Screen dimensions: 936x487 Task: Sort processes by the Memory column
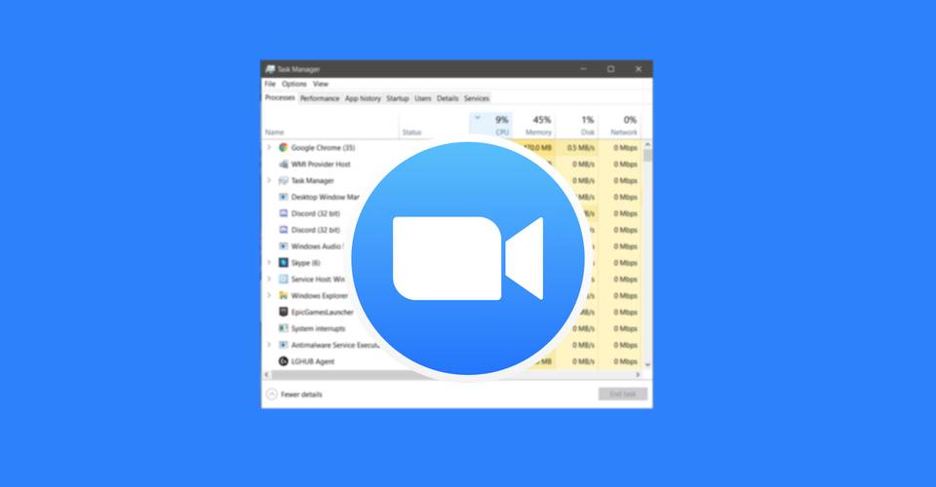539,126
